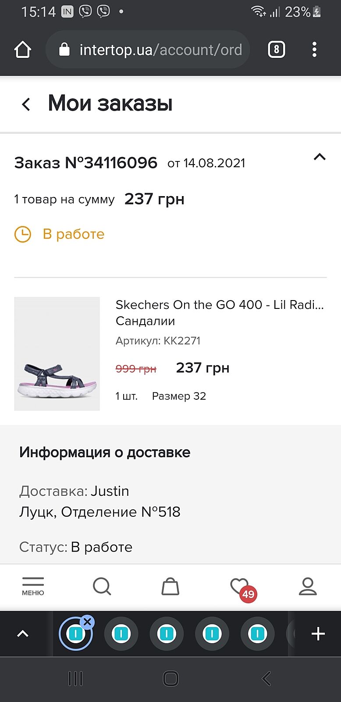This screenshot has width=341, height=702.
Task: Tap the browser home icon
Action: pyautogui.click(x=23, y=50)
